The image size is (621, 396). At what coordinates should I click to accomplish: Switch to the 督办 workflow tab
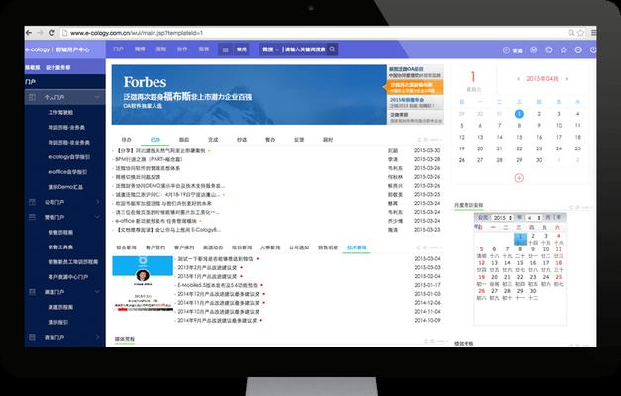[270, 140]
